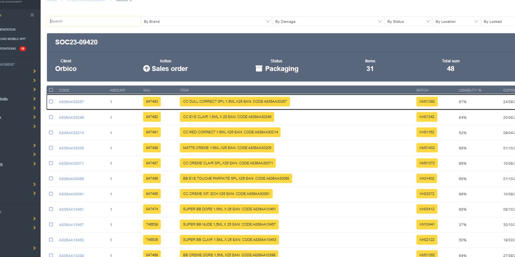
Task: Open the By Brand filter dropdown
Action: tap(206, 21)
